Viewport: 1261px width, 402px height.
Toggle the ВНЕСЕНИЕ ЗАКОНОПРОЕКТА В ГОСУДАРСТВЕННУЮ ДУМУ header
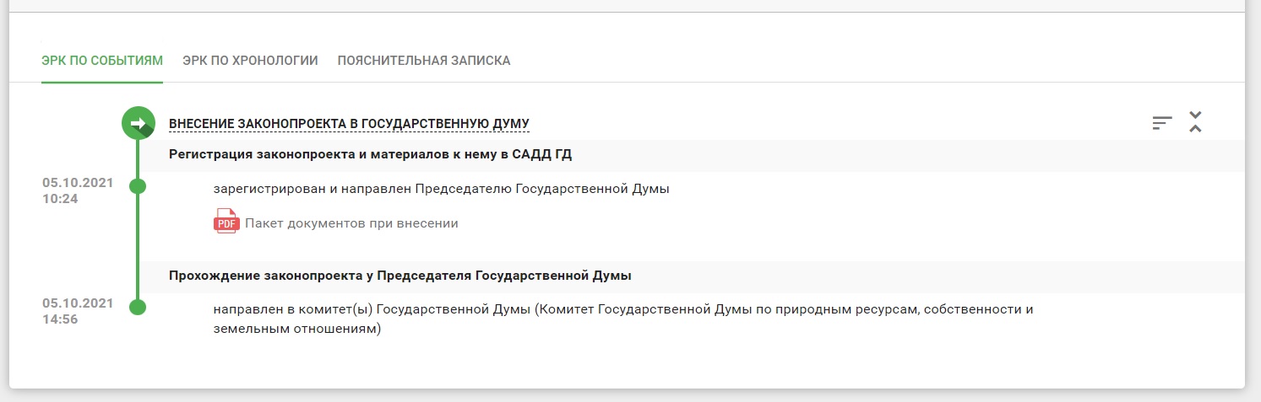350,124
